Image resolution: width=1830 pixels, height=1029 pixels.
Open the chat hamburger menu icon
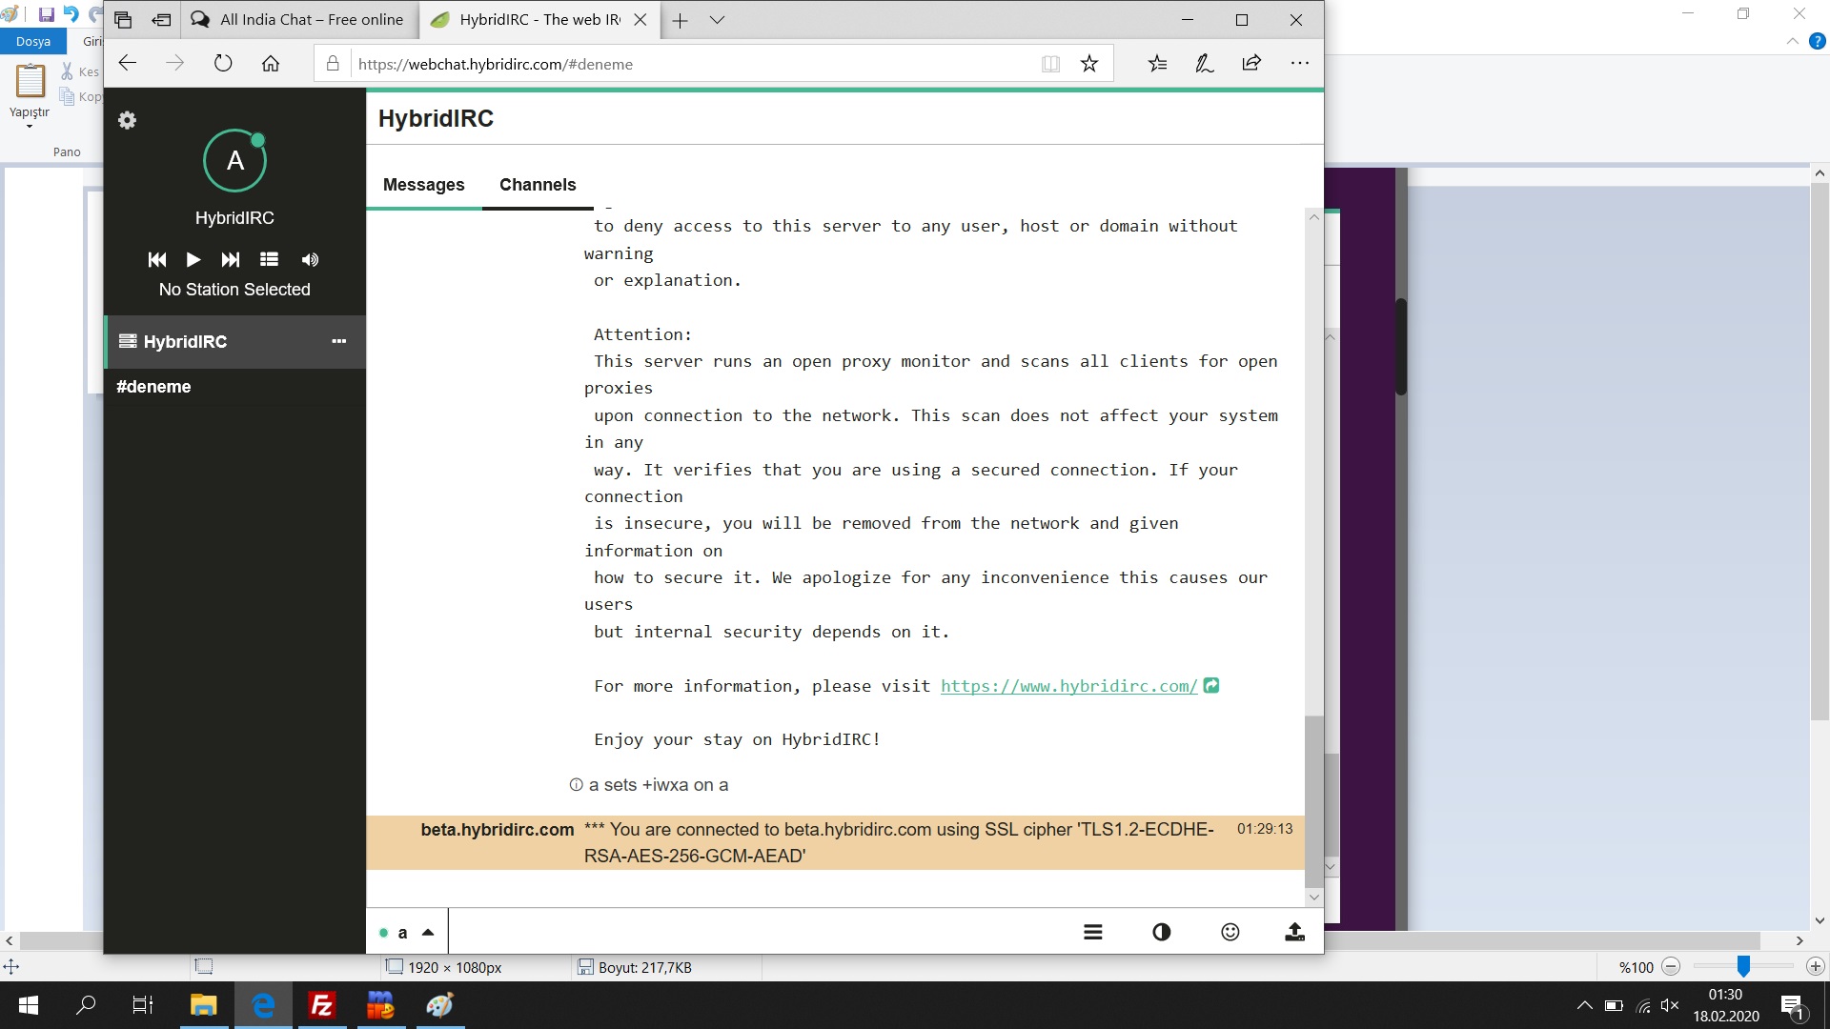pos(1093,933)
